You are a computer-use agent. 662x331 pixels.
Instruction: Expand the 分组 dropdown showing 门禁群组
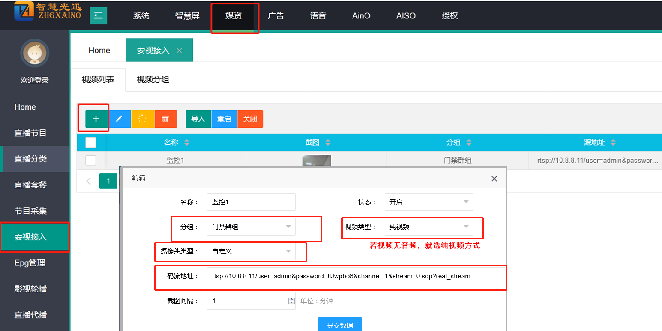[251, 227]
